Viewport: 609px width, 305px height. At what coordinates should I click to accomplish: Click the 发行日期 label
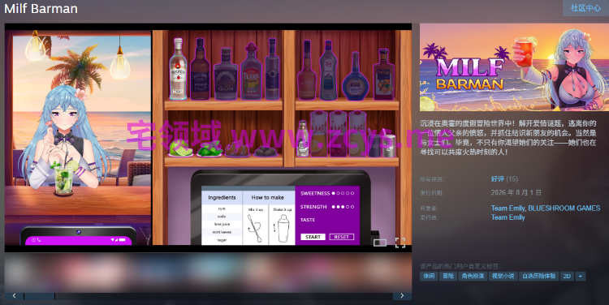(431, 193)
